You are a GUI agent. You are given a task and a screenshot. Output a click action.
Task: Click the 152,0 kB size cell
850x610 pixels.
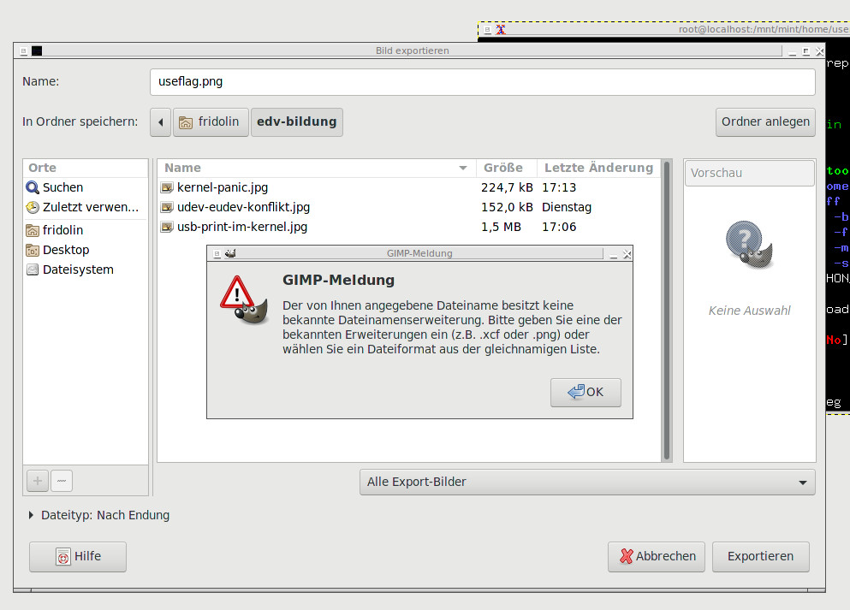[507, 207]
